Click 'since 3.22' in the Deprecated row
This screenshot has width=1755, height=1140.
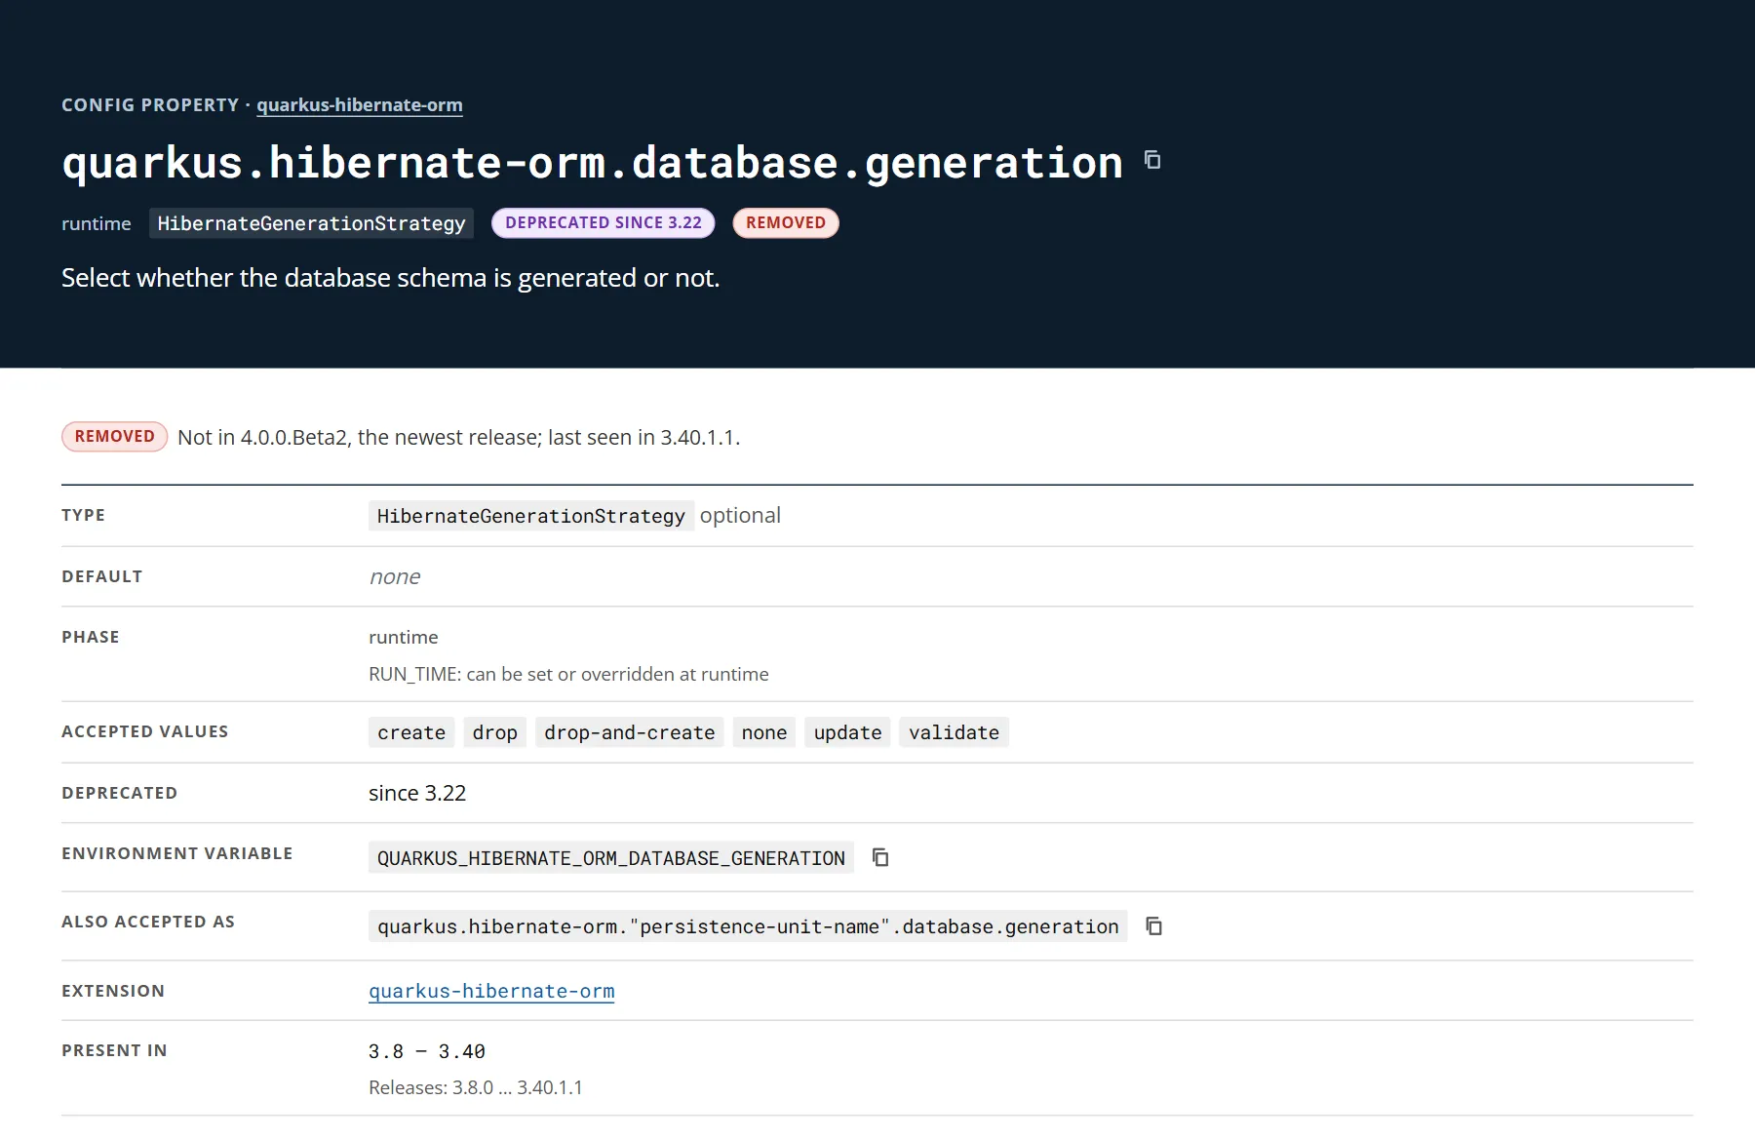click(417, 793)
